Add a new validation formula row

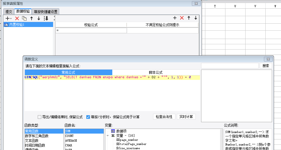pos(175,18)
